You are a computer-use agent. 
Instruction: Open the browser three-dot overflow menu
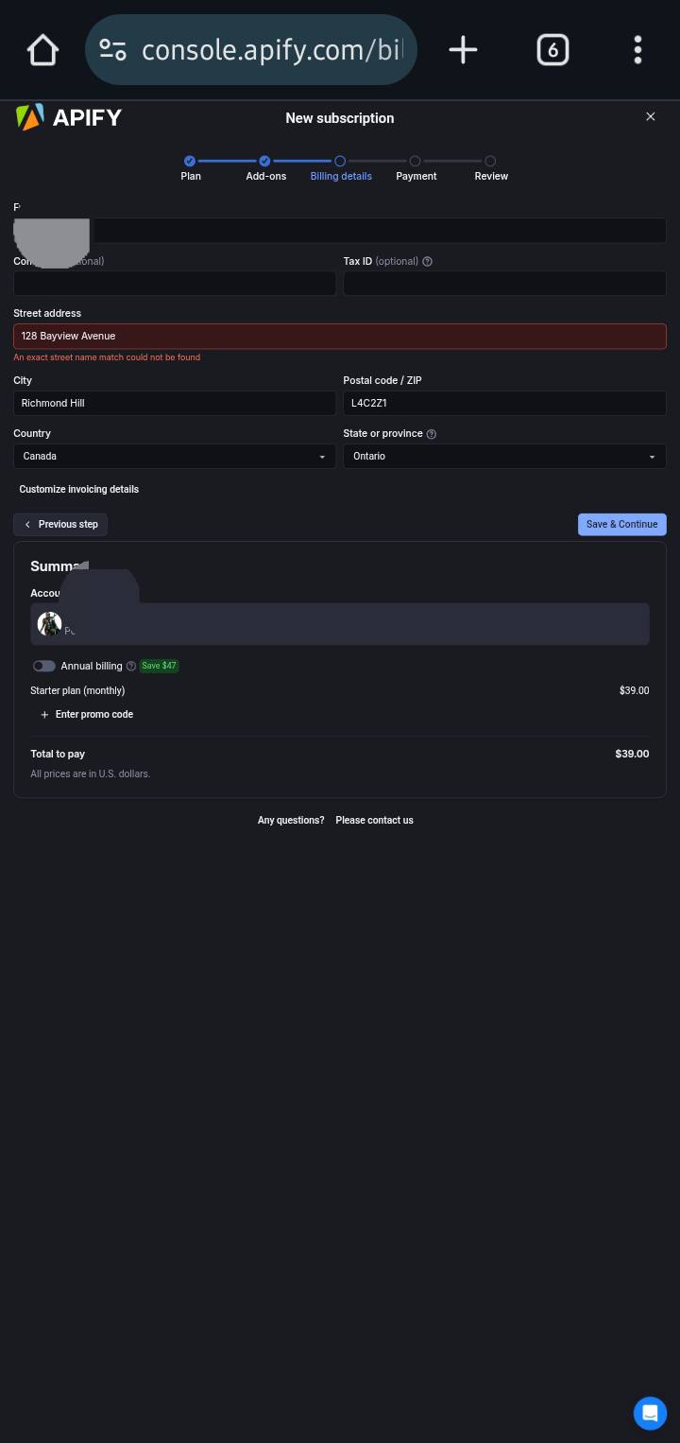(x=637, y=49)
